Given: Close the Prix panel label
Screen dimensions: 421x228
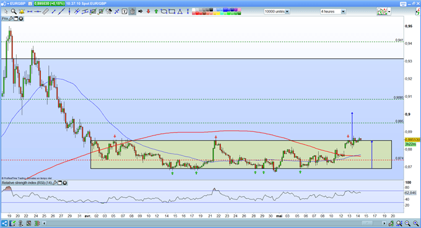Looking at the screenshot, I should pos(20,19).
